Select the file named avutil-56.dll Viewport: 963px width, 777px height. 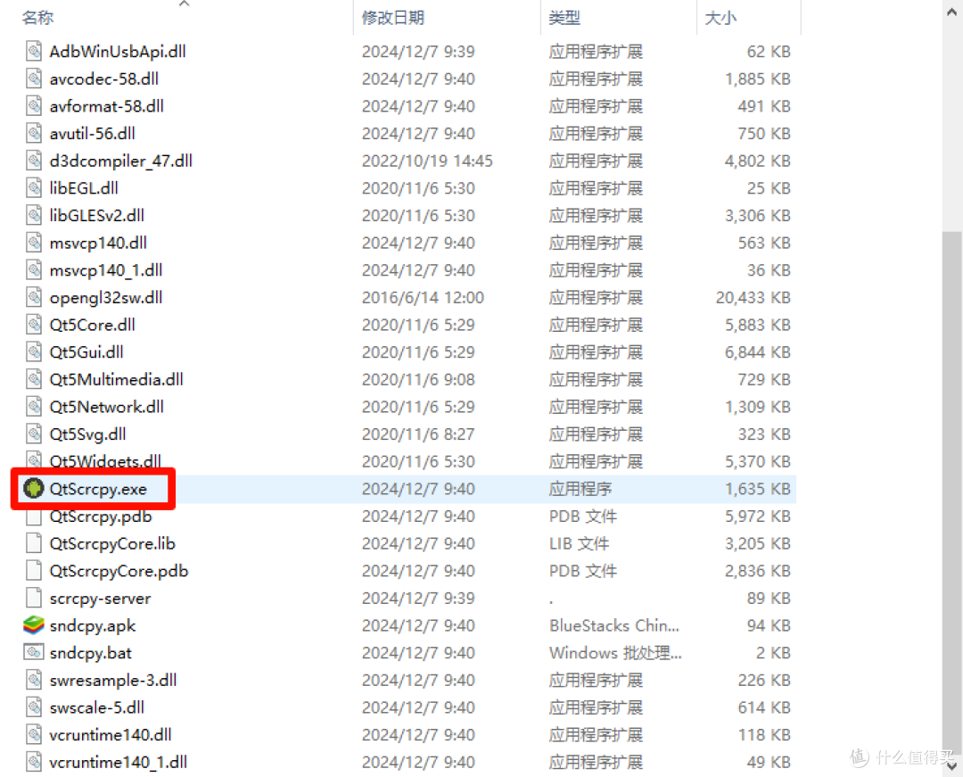tap(92, 133)
